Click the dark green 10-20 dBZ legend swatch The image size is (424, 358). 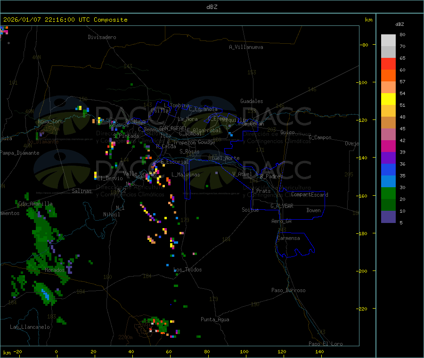[x=388, y=205]
